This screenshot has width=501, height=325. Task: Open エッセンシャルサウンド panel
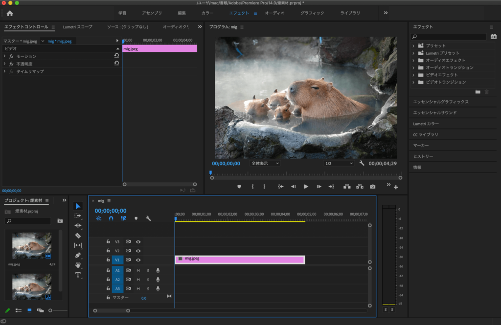tap(435, 113)
